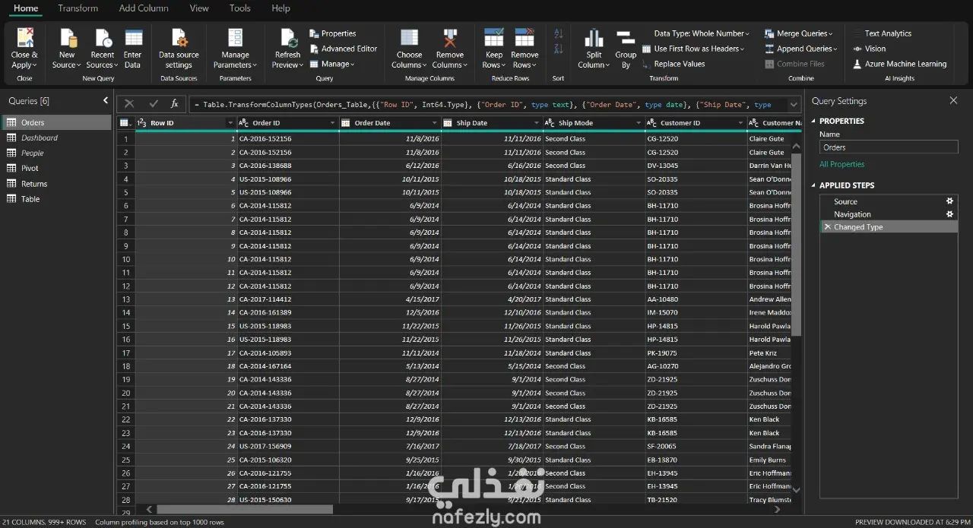The image size is (973, 528).
Task: Collapse the APPLIED STEPS section
Action: tap(813, 185)
